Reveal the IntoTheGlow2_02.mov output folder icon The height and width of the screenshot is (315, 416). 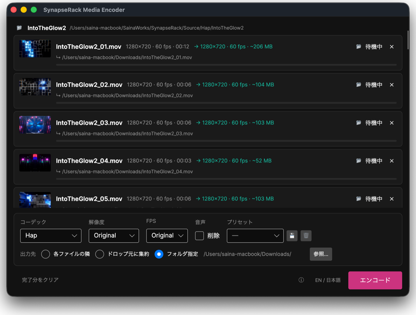click(359, 85)
